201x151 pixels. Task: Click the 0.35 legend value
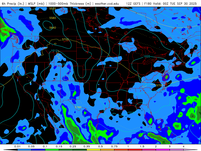[87, 146]
